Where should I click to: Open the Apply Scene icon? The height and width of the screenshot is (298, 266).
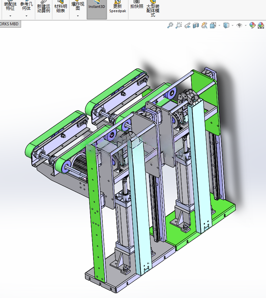click(261, 25)
